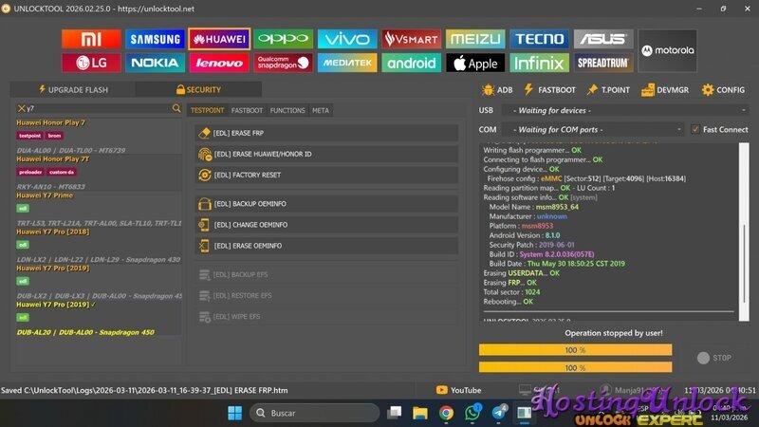Choose the Samsung brand tile

point(155,39)
